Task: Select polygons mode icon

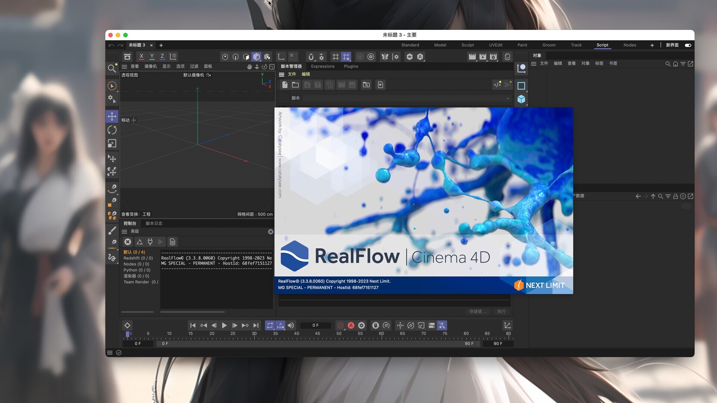Action: (246, 57)
